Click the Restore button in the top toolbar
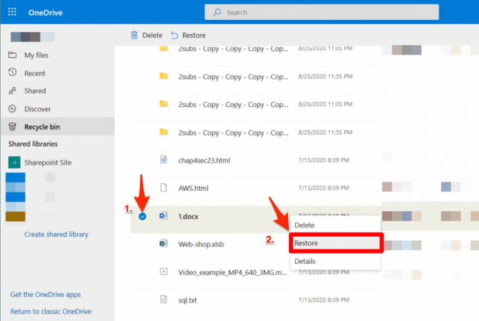Viewport: 479px width, 321px height. pyautogui.click(x=188, y=35)
